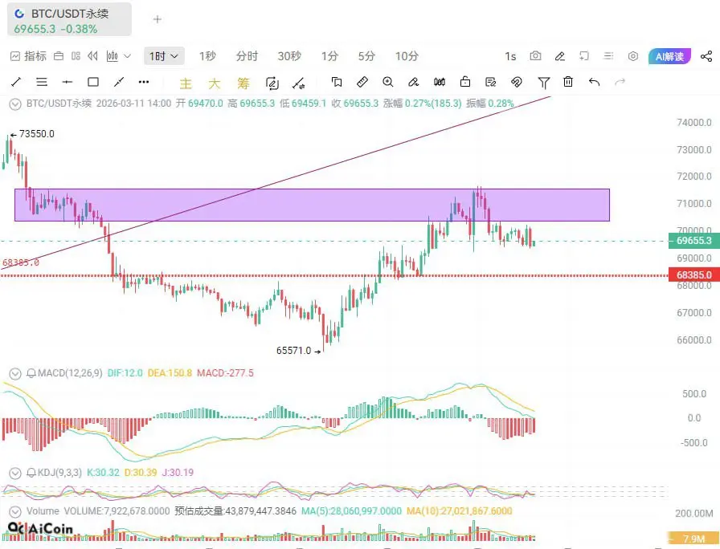Image resolution: width=720 pixels, height=549 pixels.
Task: Click the AI解读 button
Action: click(669, 56)
